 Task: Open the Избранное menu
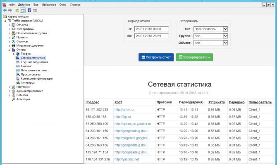pos(50,4)
